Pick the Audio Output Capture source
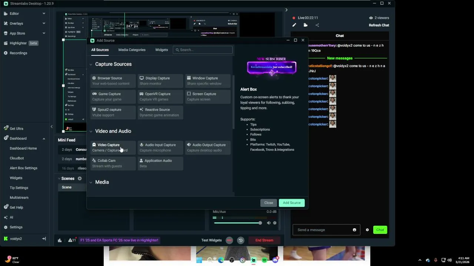 [x=208, y=147]
